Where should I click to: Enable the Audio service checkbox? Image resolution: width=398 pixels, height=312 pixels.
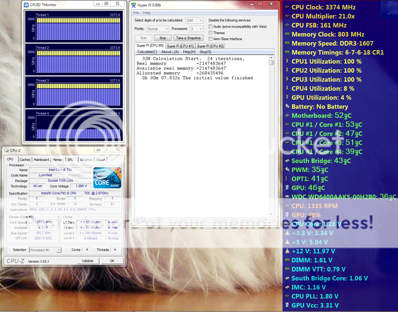(210, 27)
